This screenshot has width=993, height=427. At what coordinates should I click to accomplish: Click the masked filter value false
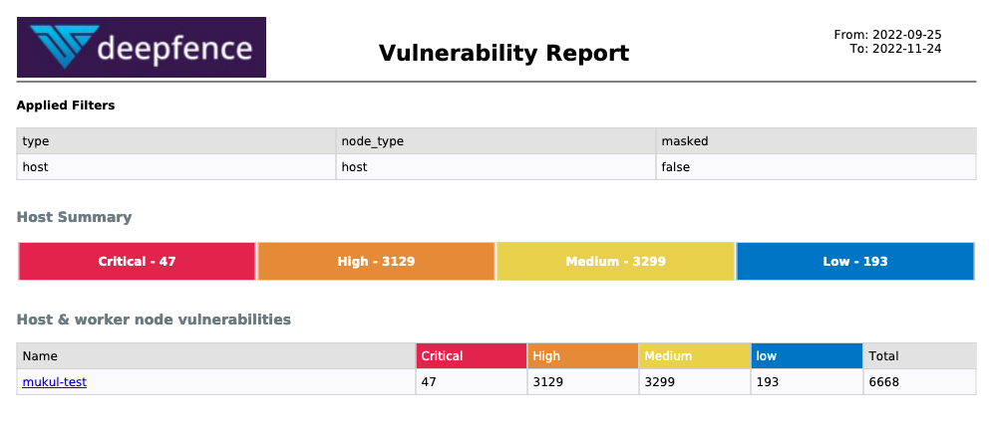pyautogui.click(x=676, y=167)
